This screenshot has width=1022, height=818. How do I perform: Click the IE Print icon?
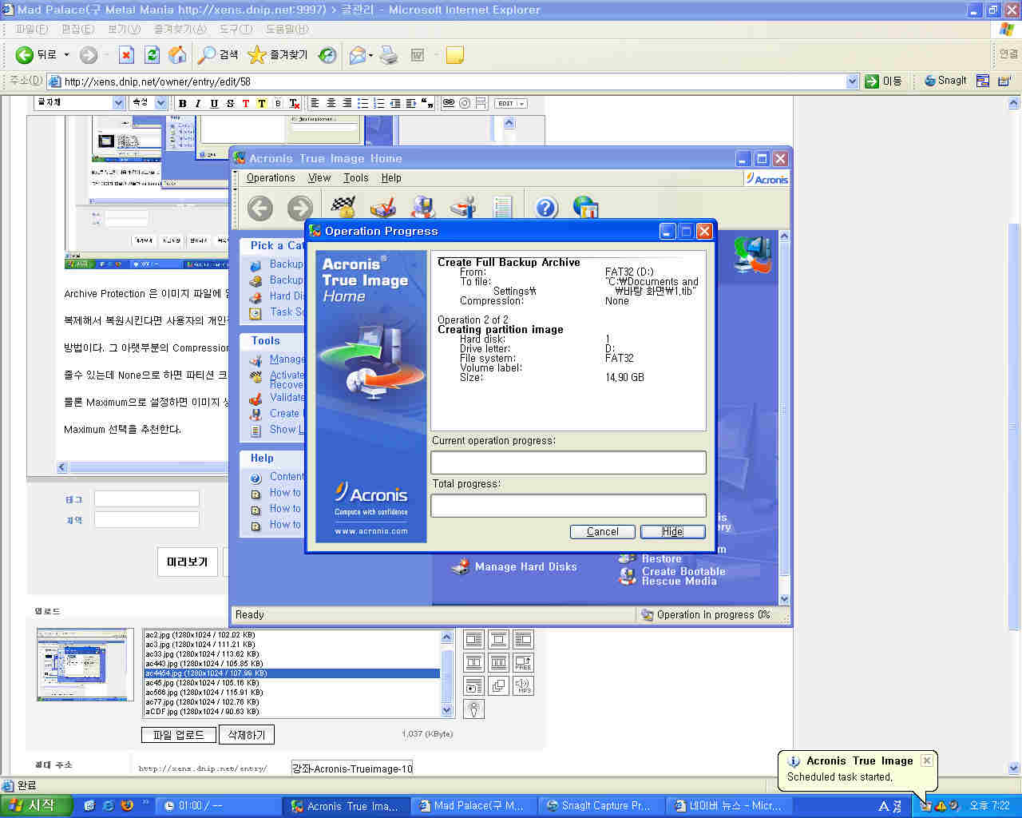click(389, 55)
